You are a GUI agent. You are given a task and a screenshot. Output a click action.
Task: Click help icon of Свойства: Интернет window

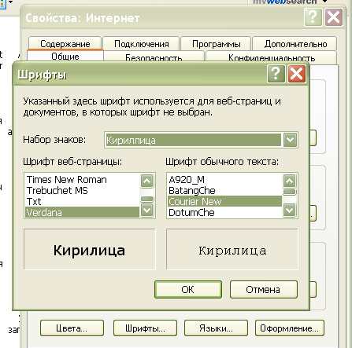click(x=313, y=17)
